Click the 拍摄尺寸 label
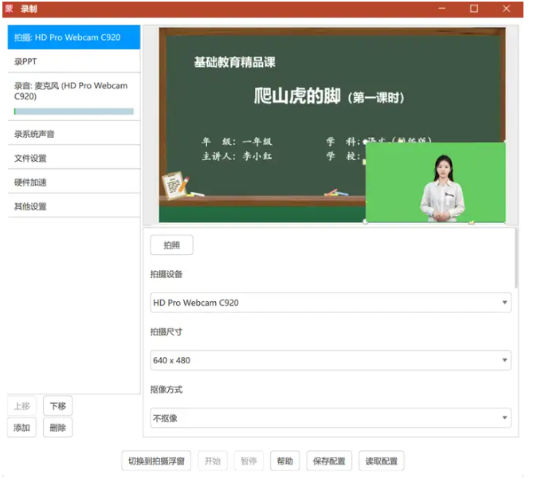Viewport: 533px width, 482px height. (x=167, y=331)
